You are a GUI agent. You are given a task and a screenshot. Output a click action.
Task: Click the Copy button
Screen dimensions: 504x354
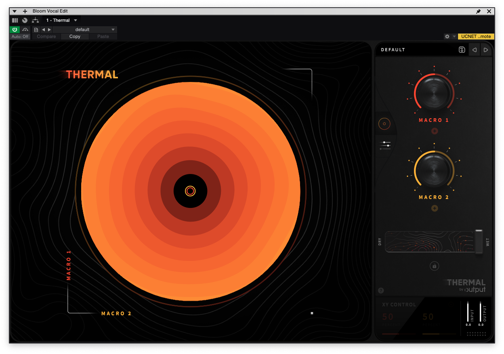75,36
